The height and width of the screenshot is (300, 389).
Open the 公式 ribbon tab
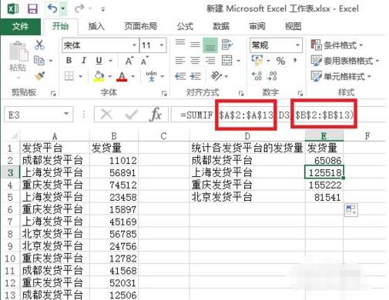[x=185, y=26]
